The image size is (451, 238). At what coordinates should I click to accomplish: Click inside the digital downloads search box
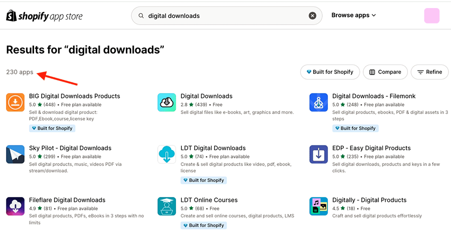coord(225,16)
